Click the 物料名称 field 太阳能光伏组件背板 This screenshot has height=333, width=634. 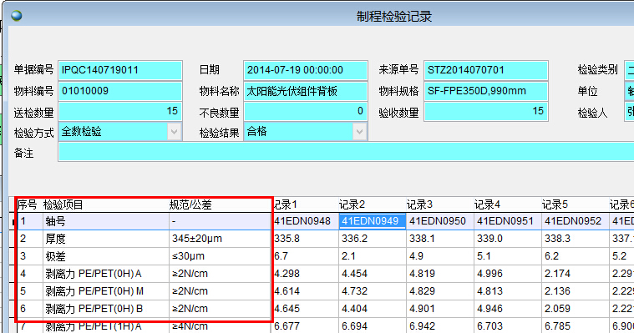(305, 91)
